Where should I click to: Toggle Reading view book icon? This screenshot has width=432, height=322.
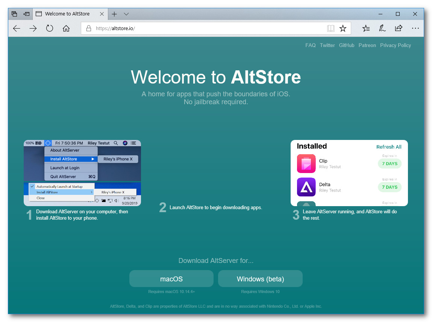tap(330, 28)
